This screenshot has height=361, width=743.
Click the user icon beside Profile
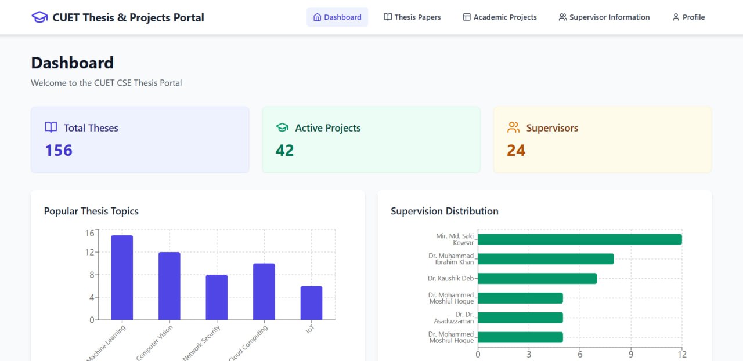coord(676,17)
